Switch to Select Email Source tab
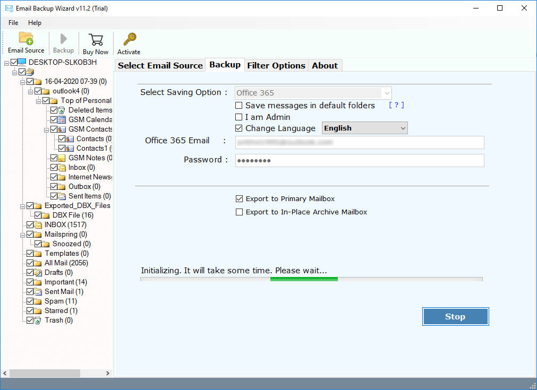537x390 pixels. pos(160,65)
